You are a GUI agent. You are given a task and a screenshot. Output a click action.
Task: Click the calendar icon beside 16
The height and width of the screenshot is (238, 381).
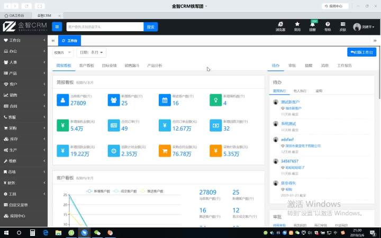(165, 100)
